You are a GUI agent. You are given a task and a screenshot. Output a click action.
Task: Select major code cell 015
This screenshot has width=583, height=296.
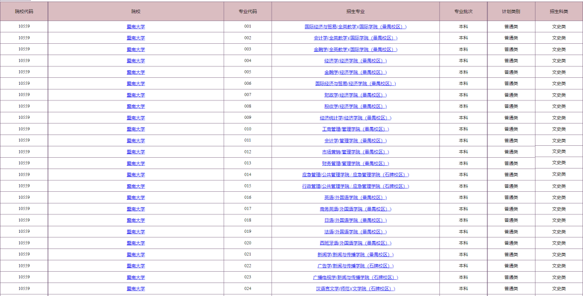pos(248,186)
